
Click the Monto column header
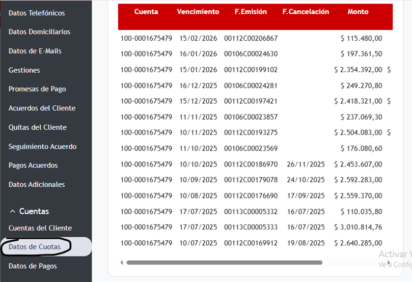pos(358,12)
